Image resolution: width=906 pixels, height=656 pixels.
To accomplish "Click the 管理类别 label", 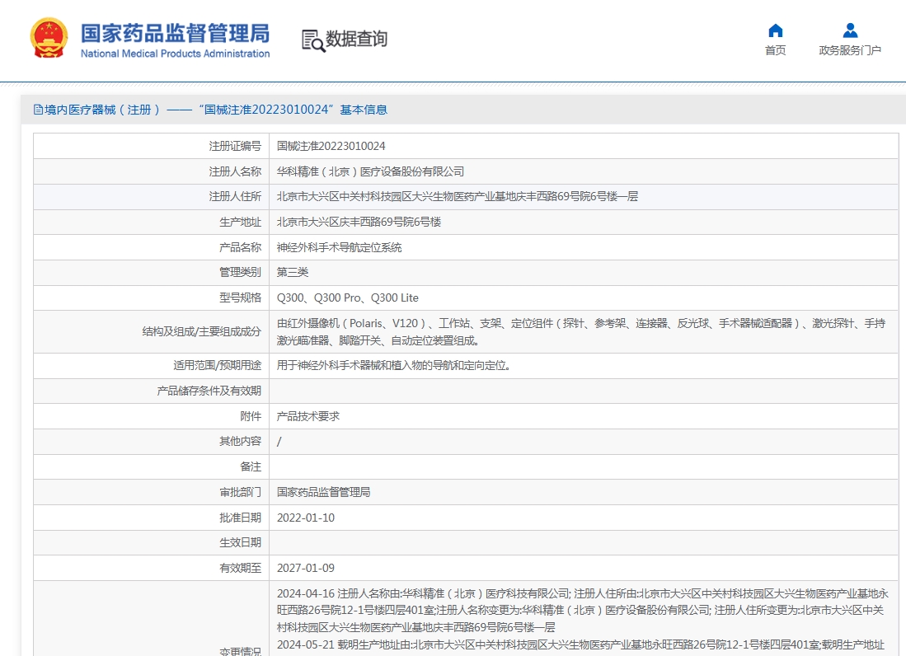I will 241,272.
